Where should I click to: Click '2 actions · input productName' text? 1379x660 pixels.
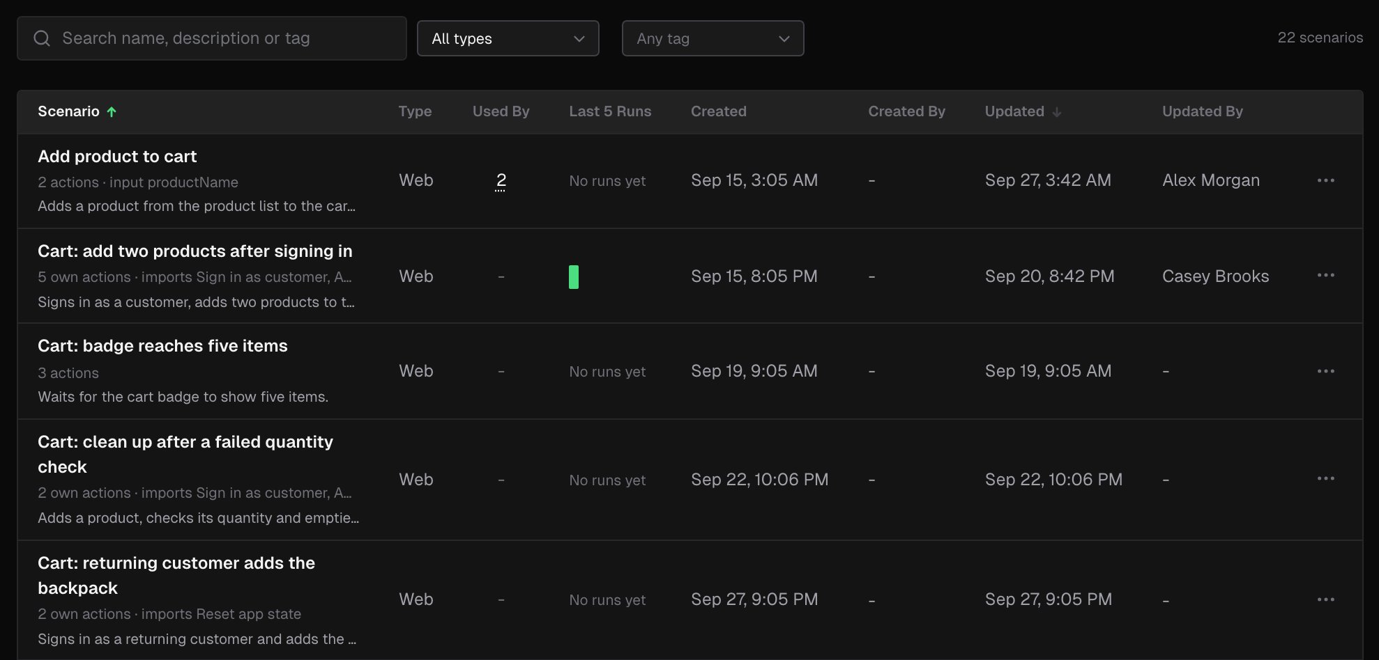coord(138,182)
